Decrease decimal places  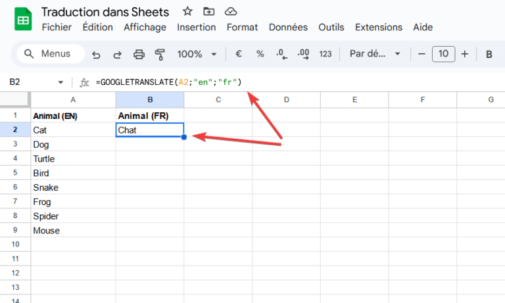(x=281, y=54)
